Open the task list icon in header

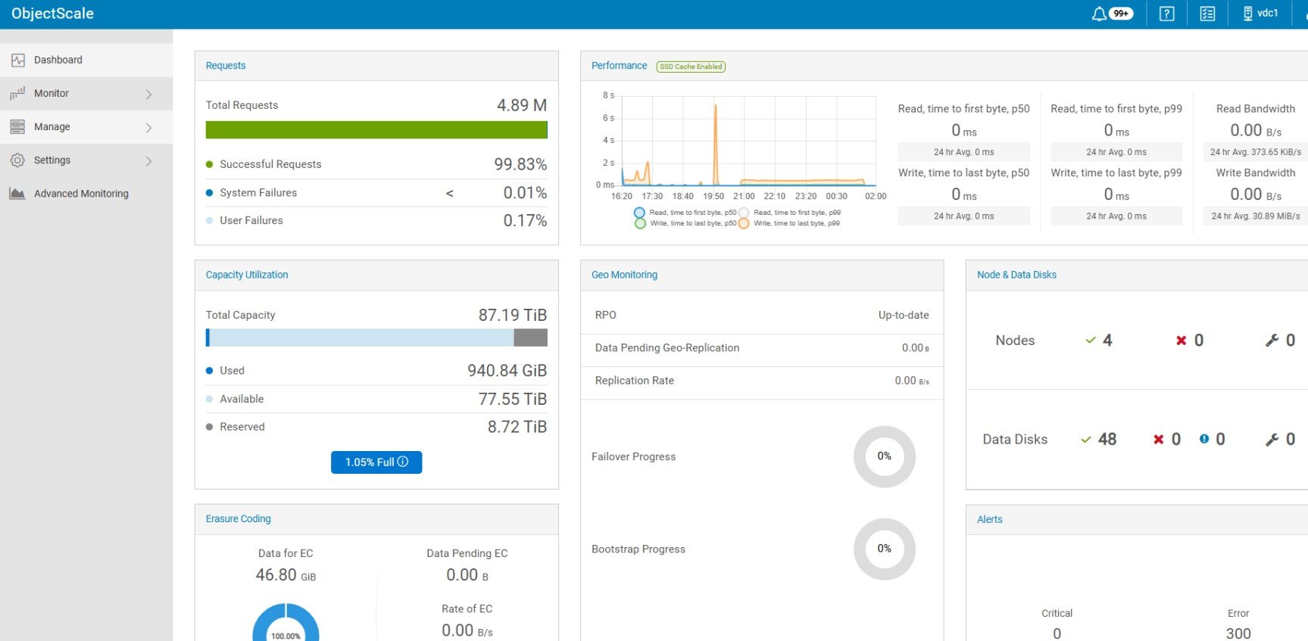click(x=1207, y=14)
